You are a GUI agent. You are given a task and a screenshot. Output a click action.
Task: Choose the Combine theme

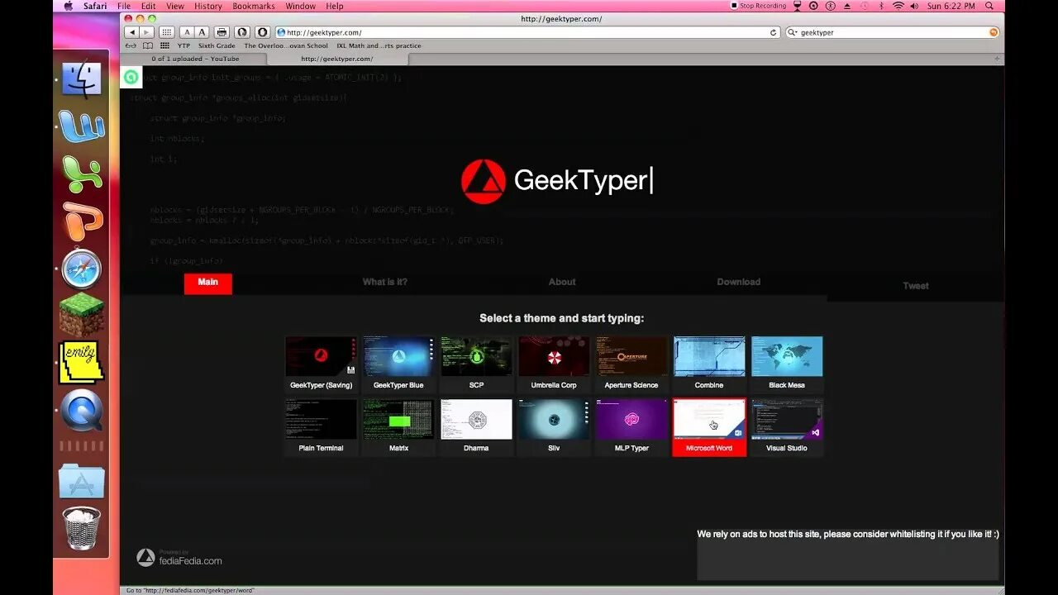point(709,364)
